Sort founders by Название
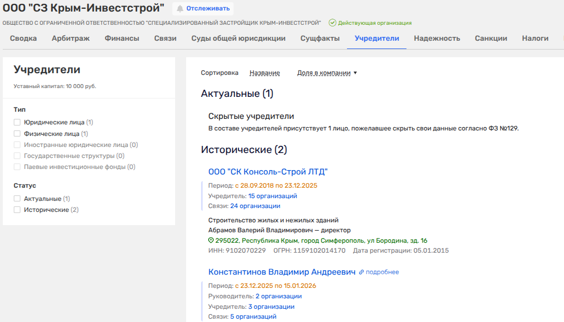This screenshot has width=564, height=322. point(264,73)
